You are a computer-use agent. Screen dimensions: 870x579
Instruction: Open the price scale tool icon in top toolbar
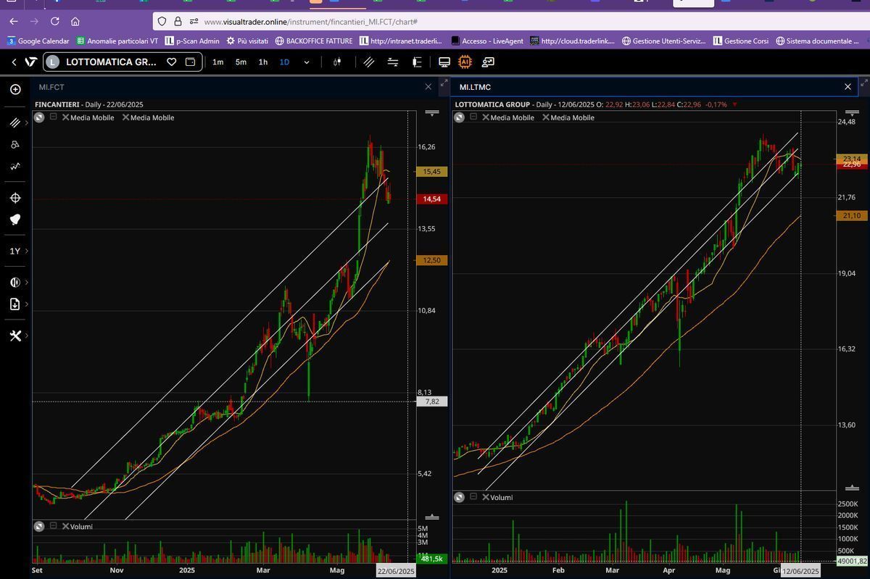[417, 62]
